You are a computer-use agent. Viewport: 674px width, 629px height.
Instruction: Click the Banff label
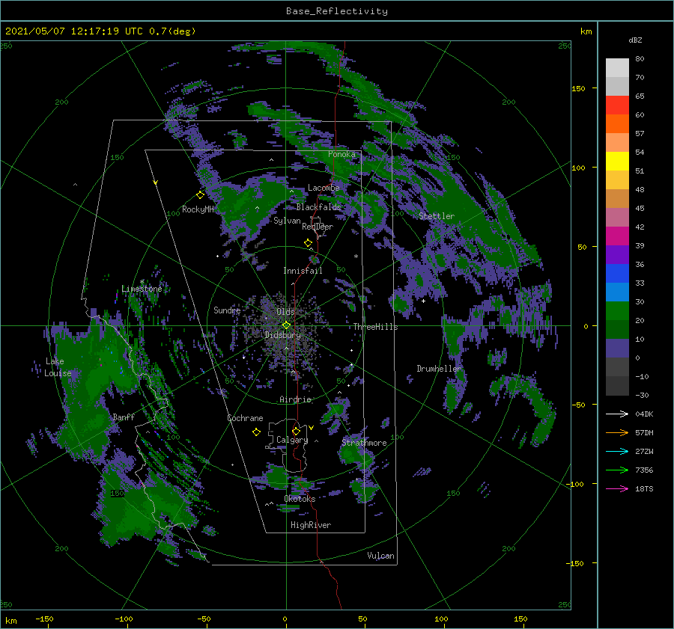click(x=124, y=417)
